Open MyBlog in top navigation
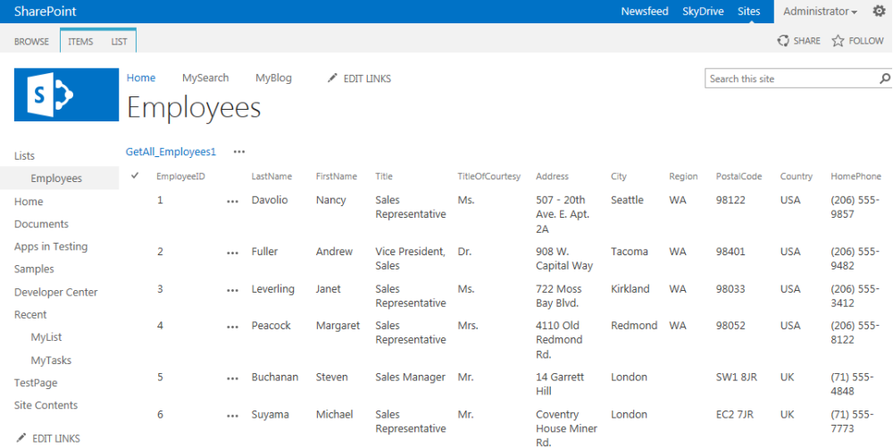The image size is (893, 448). point(273,78)
